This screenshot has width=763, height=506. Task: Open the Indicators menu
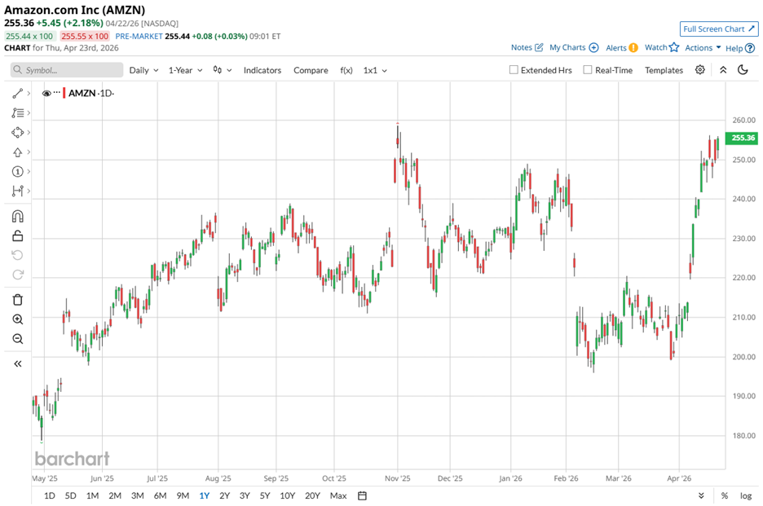click(262, 70)
